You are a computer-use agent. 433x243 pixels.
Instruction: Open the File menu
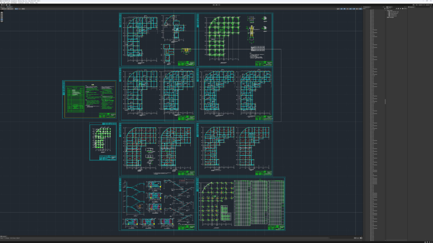coord(2,3)
